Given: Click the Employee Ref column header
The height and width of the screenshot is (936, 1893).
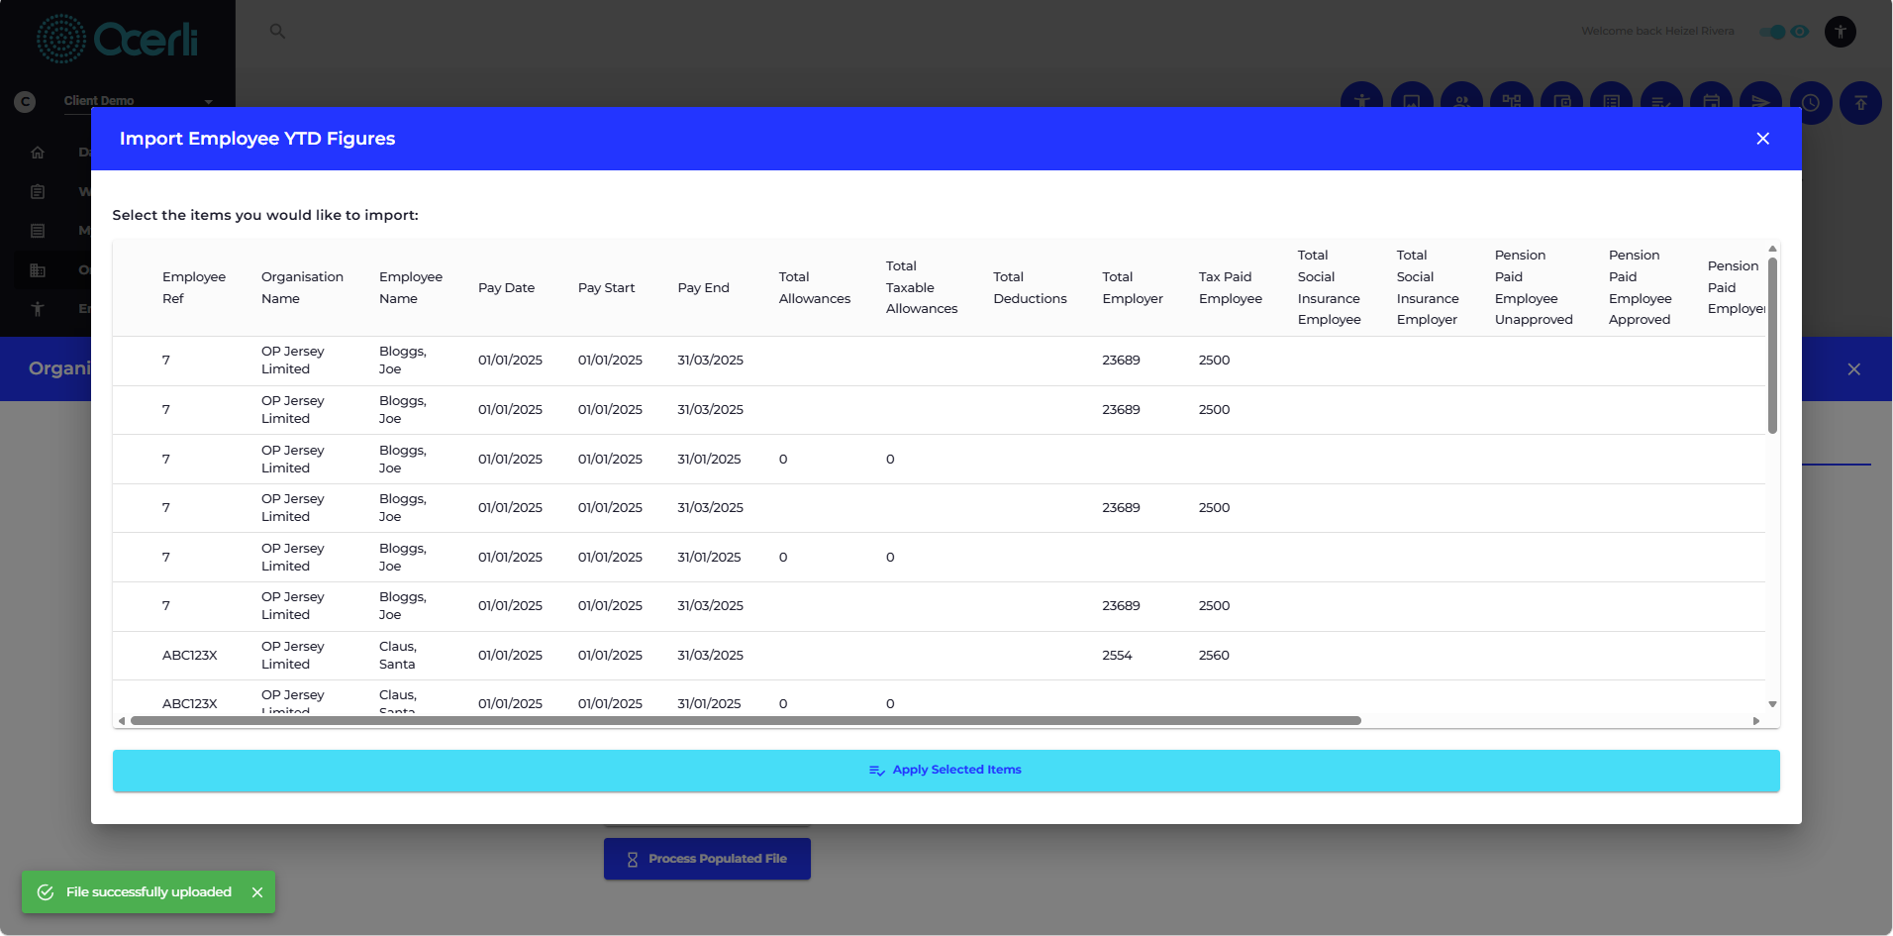Looking at the screenshot, I should (x=194, y=288).
